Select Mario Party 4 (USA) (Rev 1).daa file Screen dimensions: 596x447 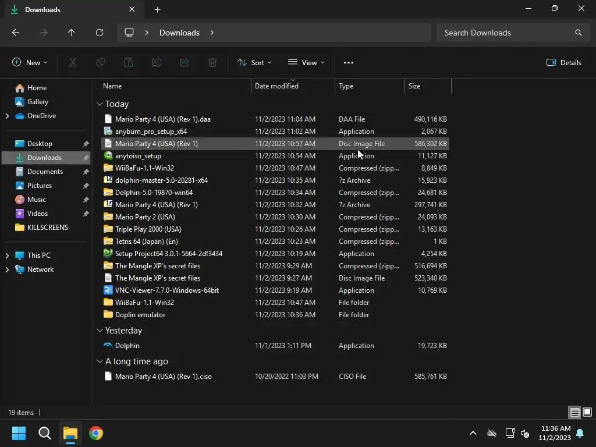(x=275, y=119)
